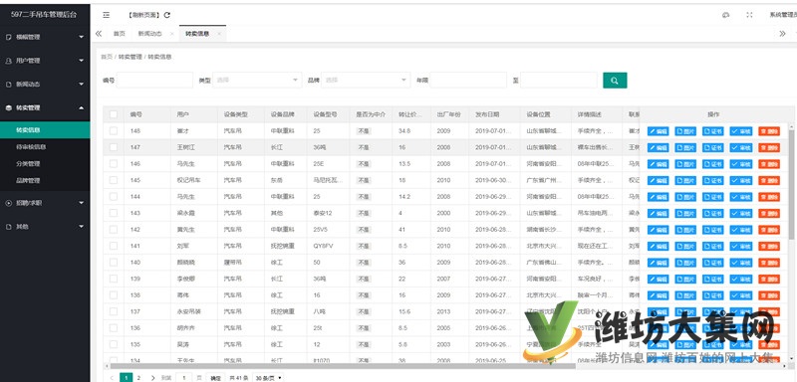Open the 类型 dropdown filter
Viewport: 797px width, 382px height.
[257, 81]
